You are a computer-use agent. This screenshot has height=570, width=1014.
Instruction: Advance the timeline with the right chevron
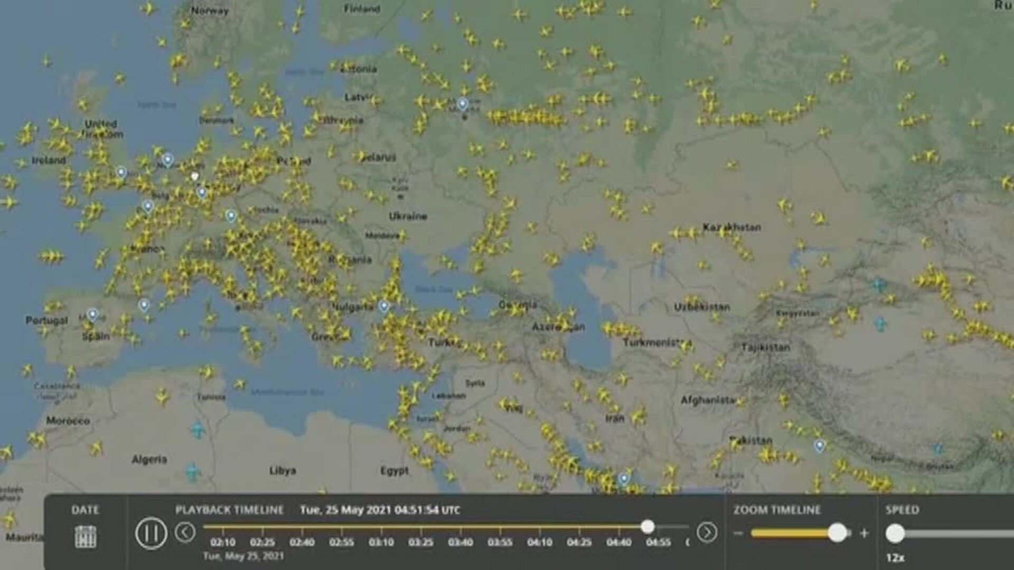[x=708, y=532]
